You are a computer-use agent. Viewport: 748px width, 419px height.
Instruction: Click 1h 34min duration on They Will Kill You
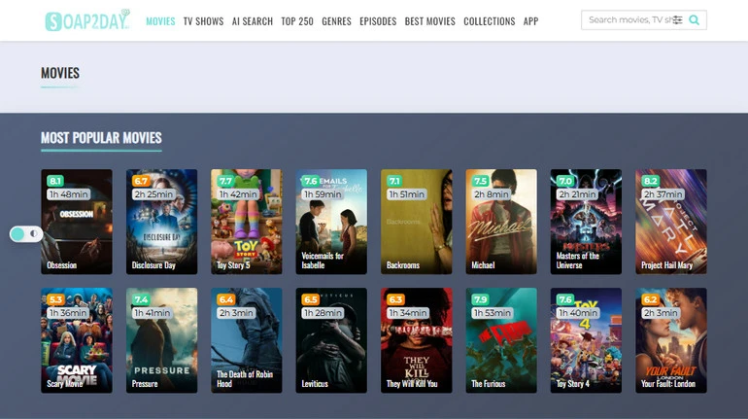click(x=408, y=313)
